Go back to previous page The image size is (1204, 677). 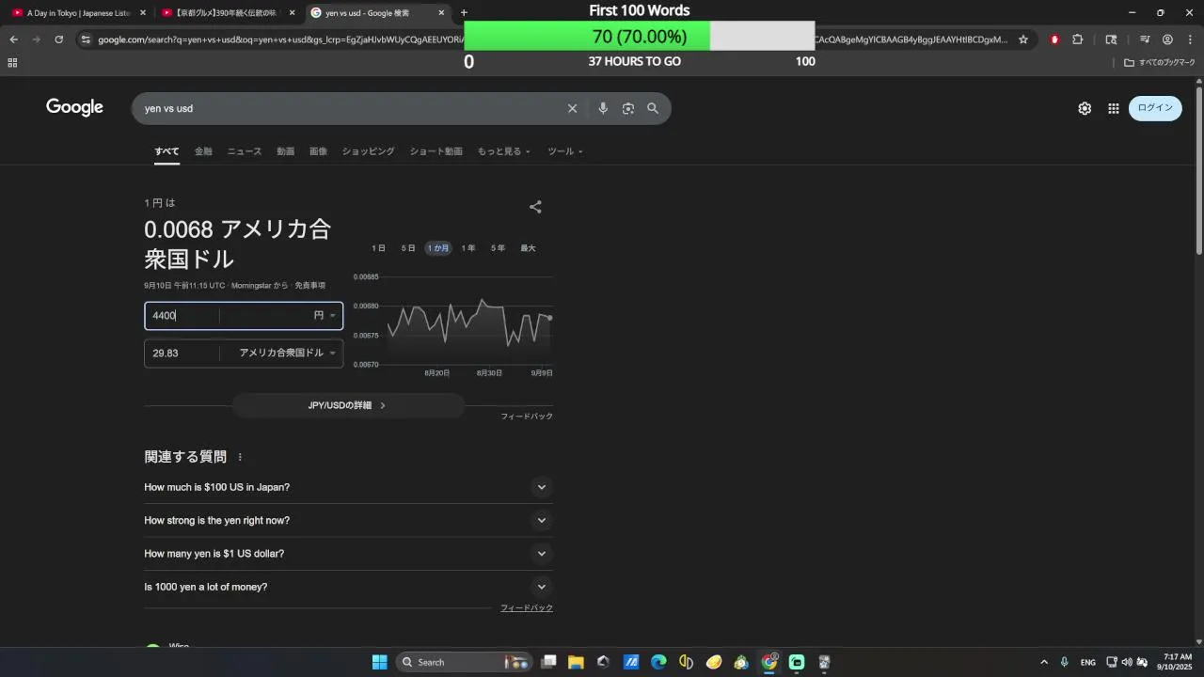tap(13, 39)
